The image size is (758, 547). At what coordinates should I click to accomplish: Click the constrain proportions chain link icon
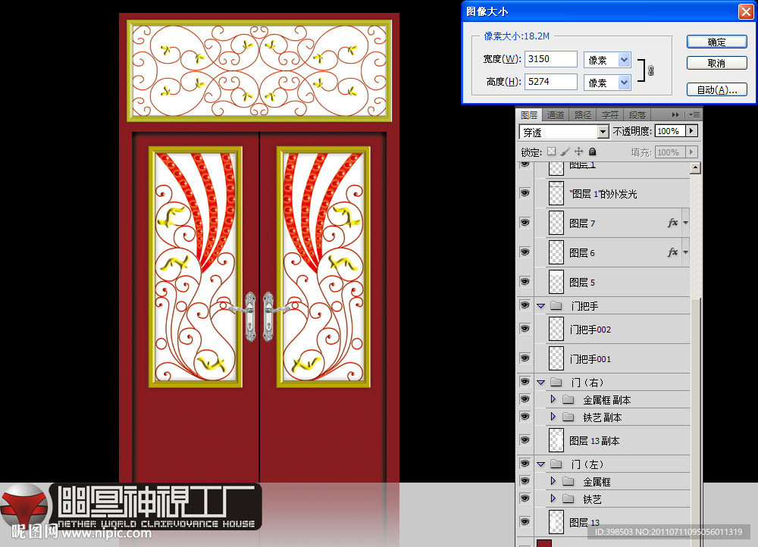point(650,70)
